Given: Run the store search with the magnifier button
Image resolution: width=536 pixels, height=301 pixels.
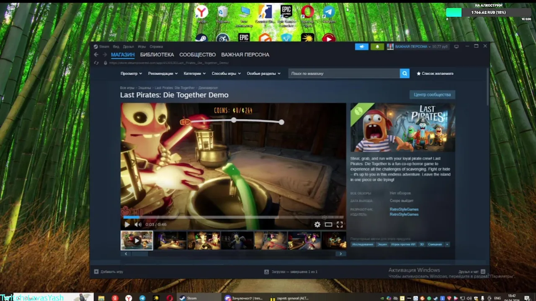Looking at the screenshot, I should pyautogui.click(x=405, y=74).
